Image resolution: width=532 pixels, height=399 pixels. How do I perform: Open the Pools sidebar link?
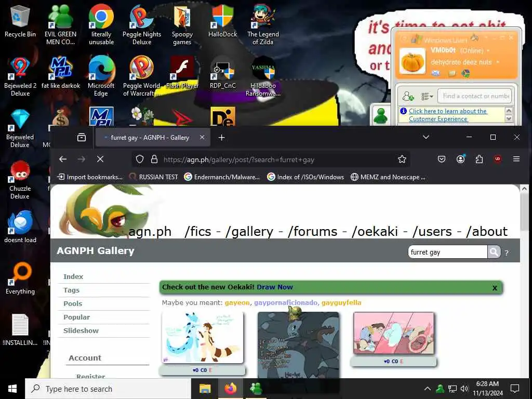[73, 303]
